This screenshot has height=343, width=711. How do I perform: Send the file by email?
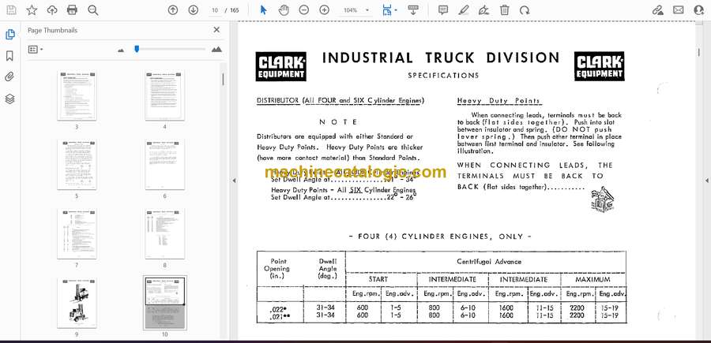(679, 10)
